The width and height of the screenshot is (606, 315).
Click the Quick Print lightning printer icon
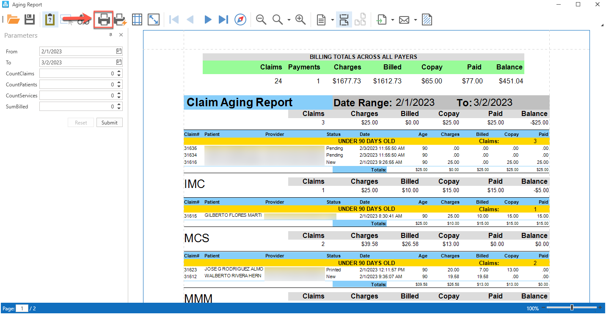pyautogui.click(x=121, y=19)
